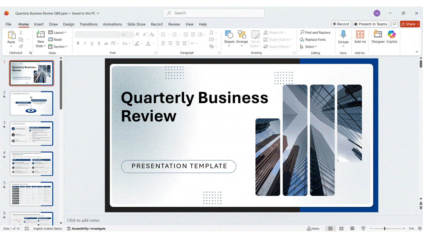
Task: Click the Arrange tool
Action: coord(242,37)
